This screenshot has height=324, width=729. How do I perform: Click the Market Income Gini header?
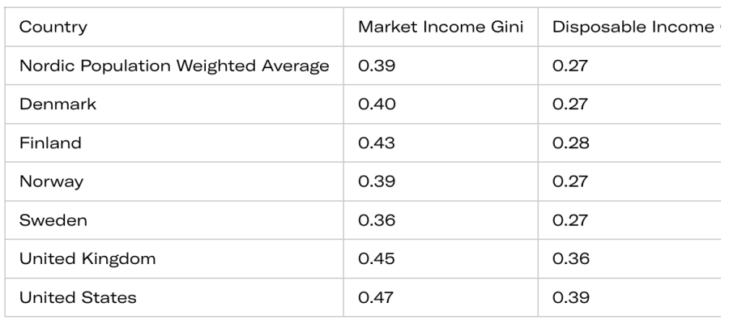(x=441, y=28)
